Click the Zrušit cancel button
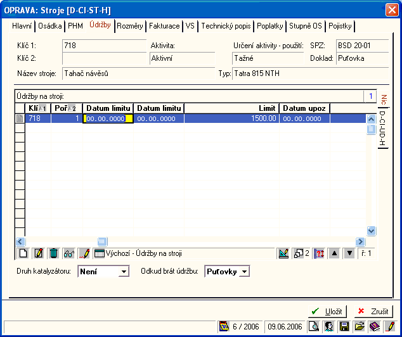Screen dimensions: 402x337 (373, 312)
